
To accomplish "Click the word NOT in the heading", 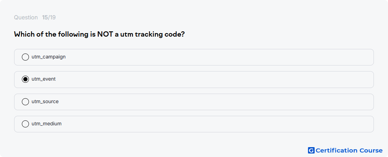I will [105, 34].
